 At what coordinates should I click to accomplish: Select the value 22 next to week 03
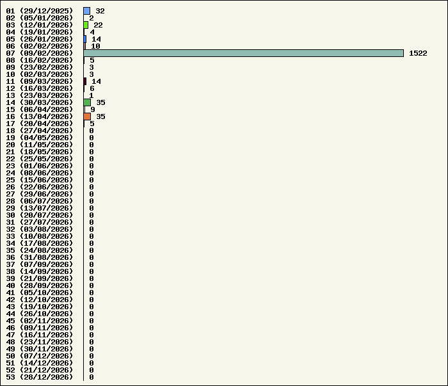(98, 25)
